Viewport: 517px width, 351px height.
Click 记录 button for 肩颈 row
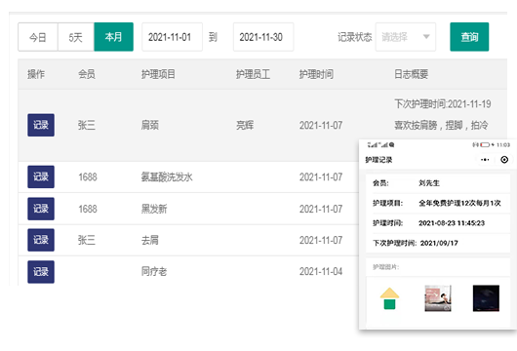[41, 125]
